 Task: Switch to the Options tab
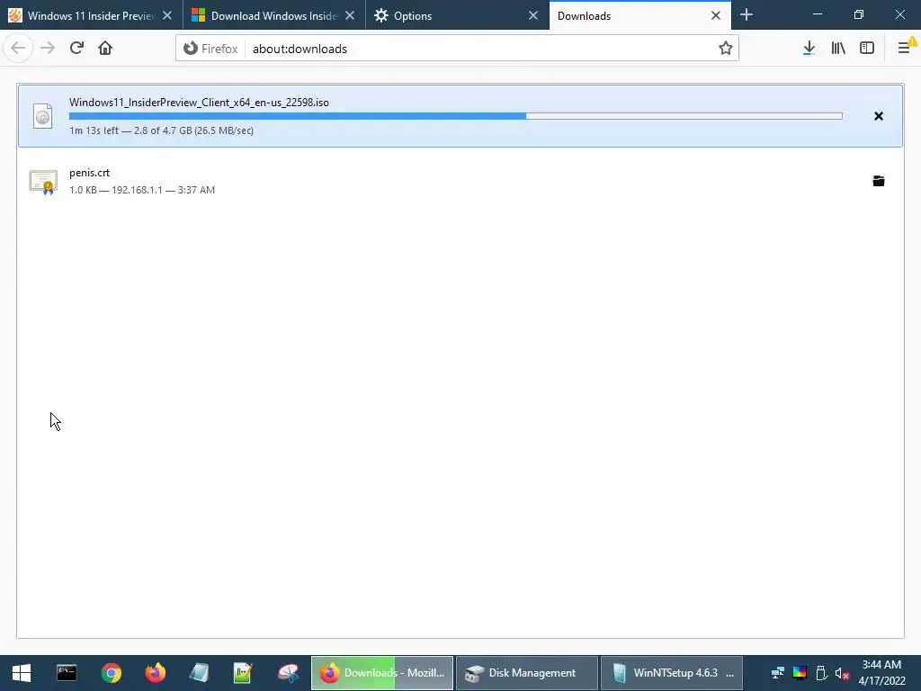pos(458,16)
